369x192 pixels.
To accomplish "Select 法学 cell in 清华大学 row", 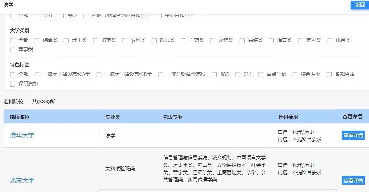I will pyautogui.click(x=110, y=136).
